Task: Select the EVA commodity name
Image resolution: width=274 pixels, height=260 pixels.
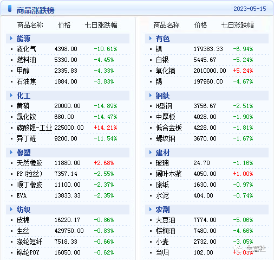Action: (x=22, y=195)
